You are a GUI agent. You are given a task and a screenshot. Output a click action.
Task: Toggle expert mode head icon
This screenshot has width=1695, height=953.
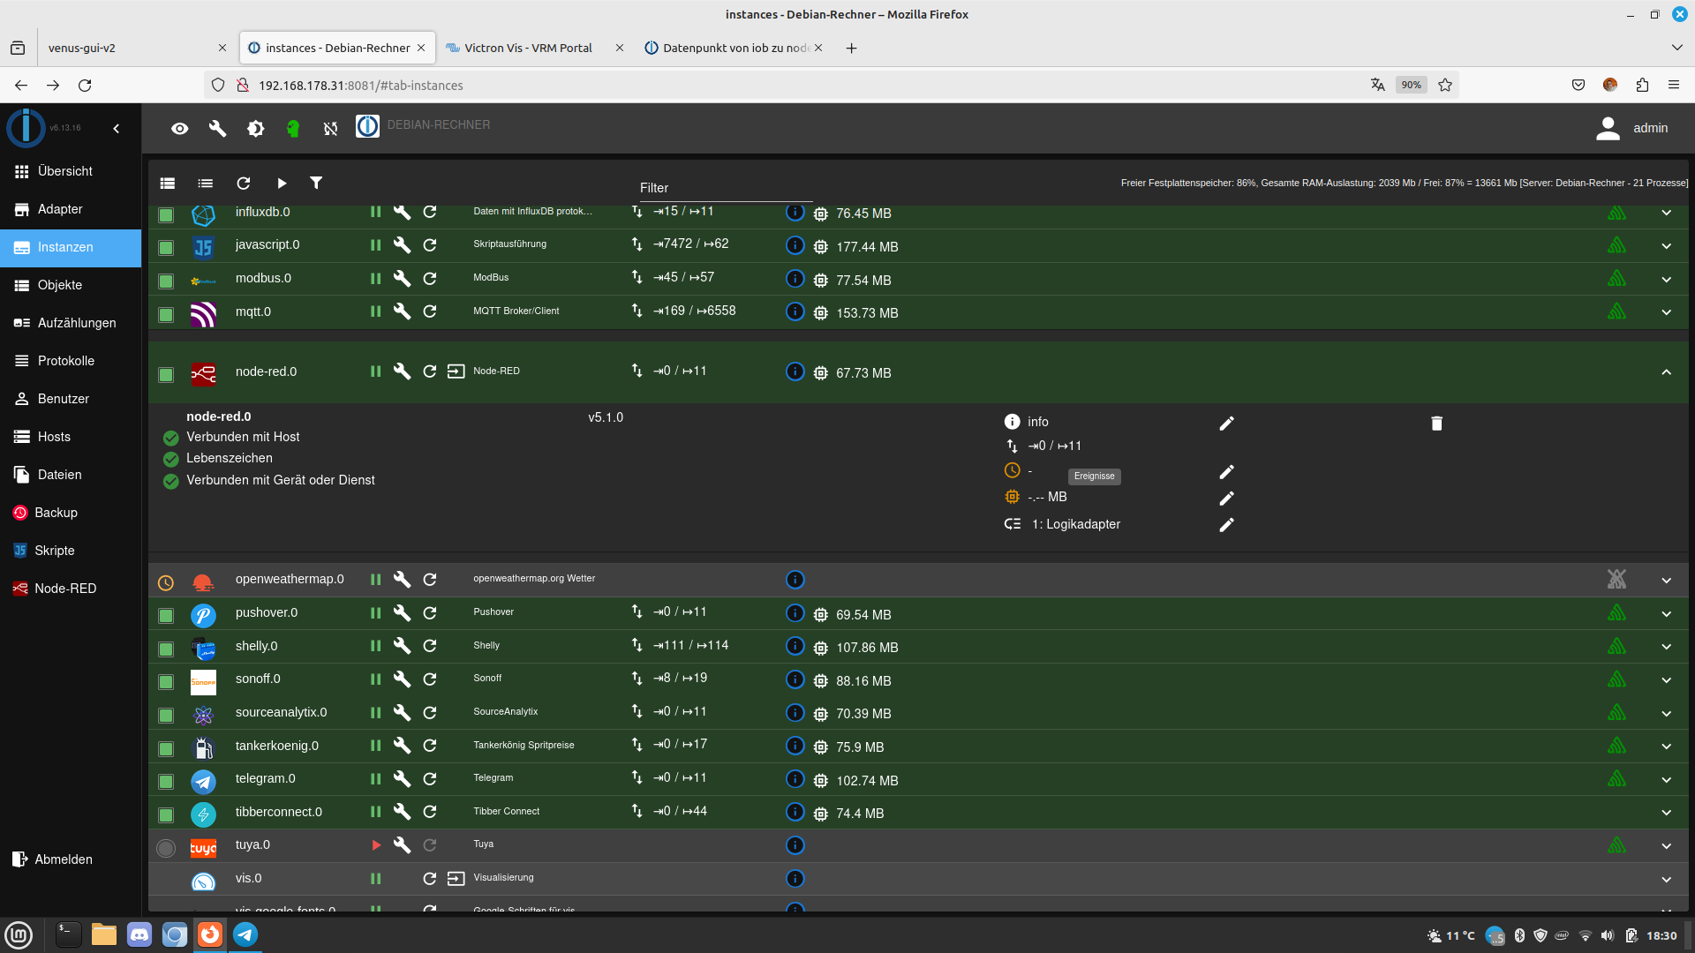click(293, 129)
